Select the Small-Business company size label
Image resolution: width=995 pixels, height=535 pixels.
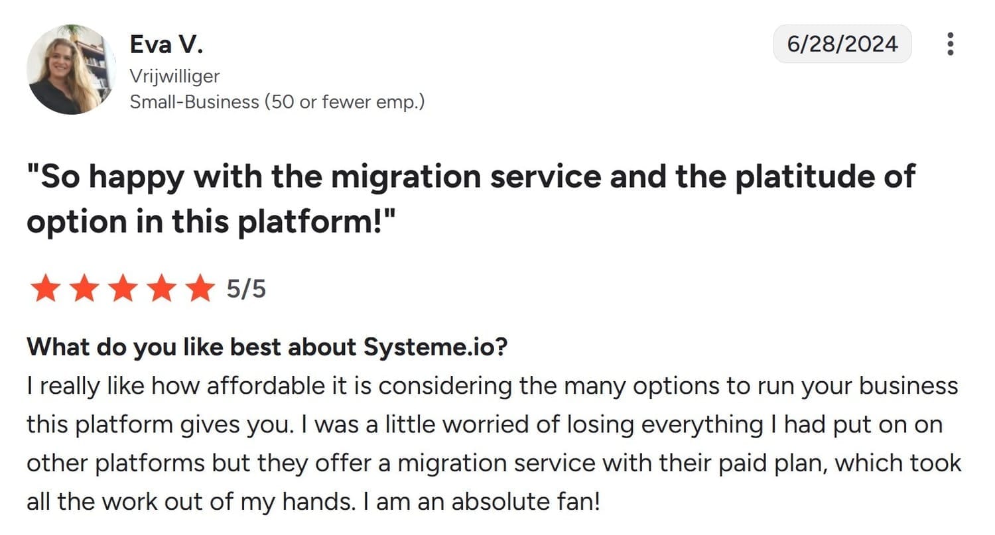pyautogui.click(x=277, y=102)
